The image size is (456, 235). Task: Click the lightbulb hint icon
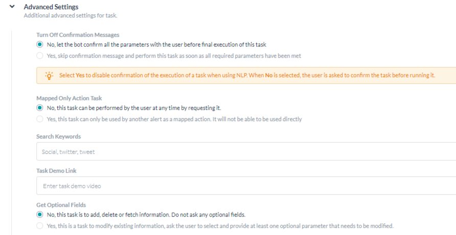[x=49, y=76]
